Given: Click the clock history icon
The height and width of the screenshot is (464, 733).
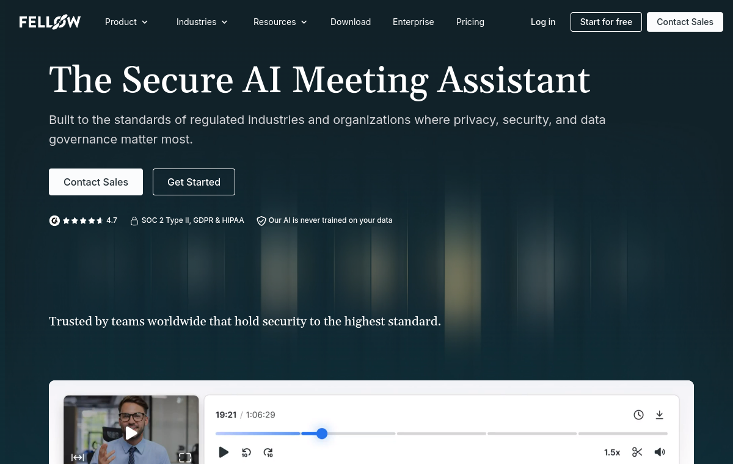Looking at the screenshot, I should 638,415.
